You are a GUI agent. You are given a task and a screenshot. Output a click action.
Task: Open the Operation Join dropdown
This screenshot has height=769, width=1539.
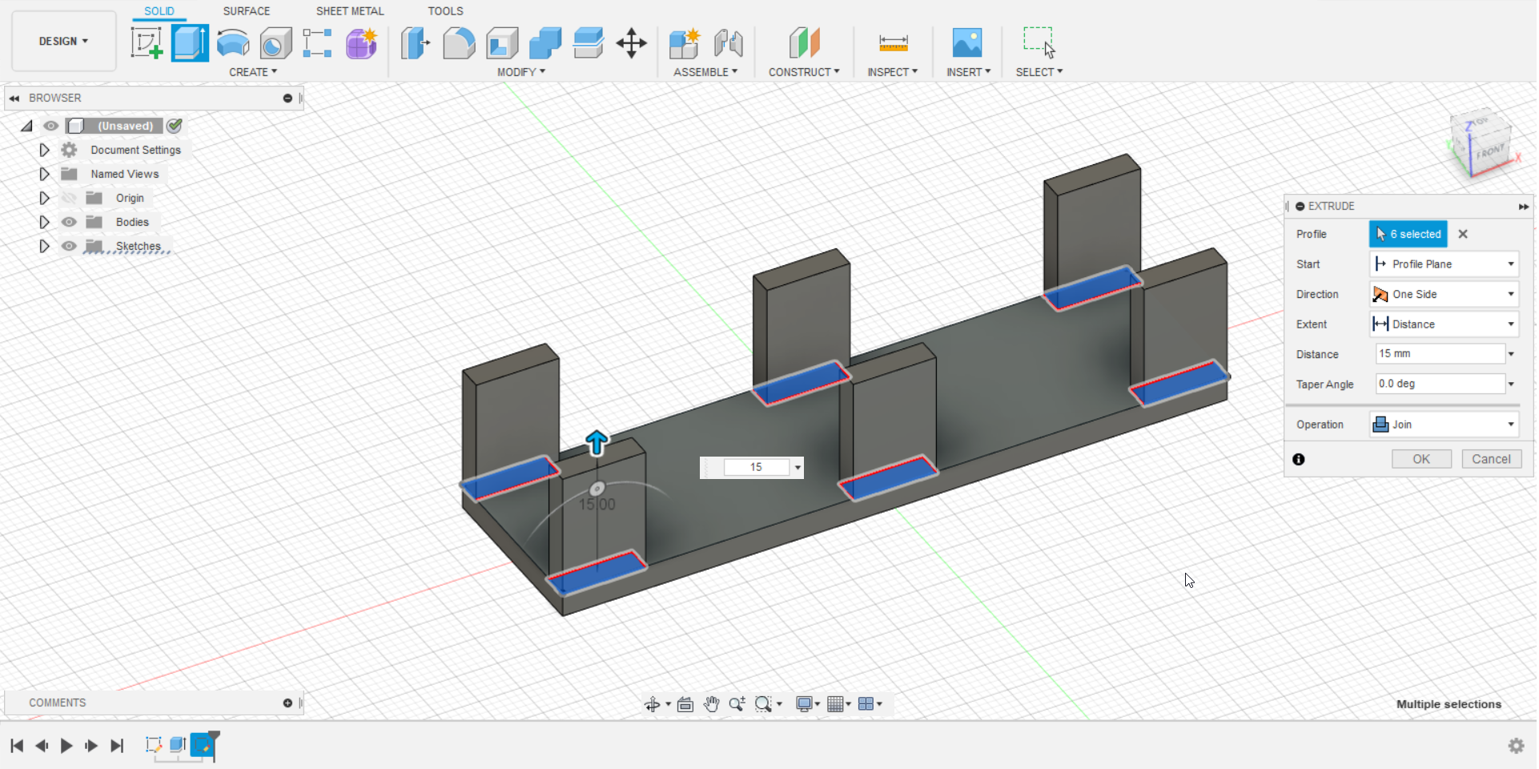1445,425
